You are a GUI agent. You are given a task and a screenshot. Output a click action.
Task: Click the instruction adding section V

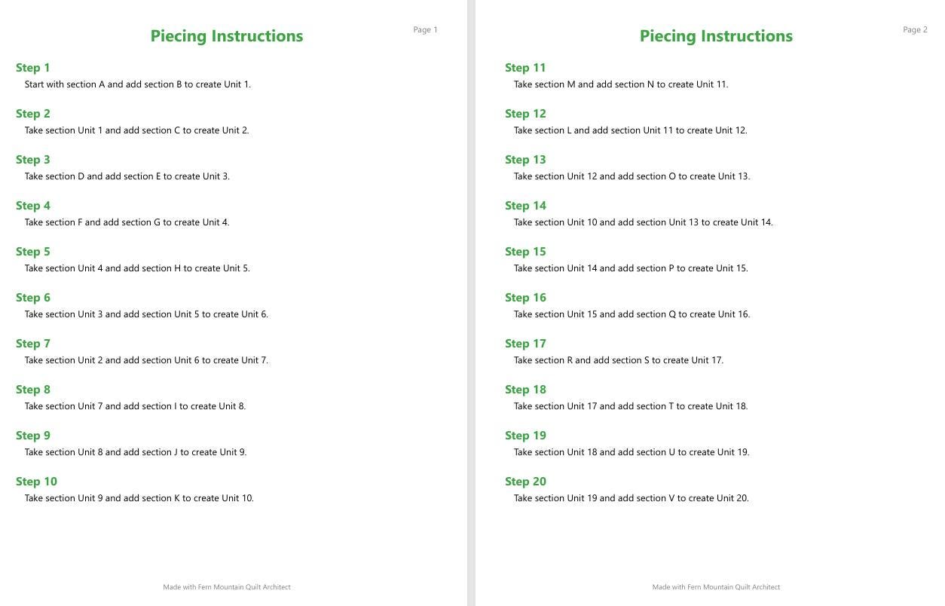[x=632, y=498]
